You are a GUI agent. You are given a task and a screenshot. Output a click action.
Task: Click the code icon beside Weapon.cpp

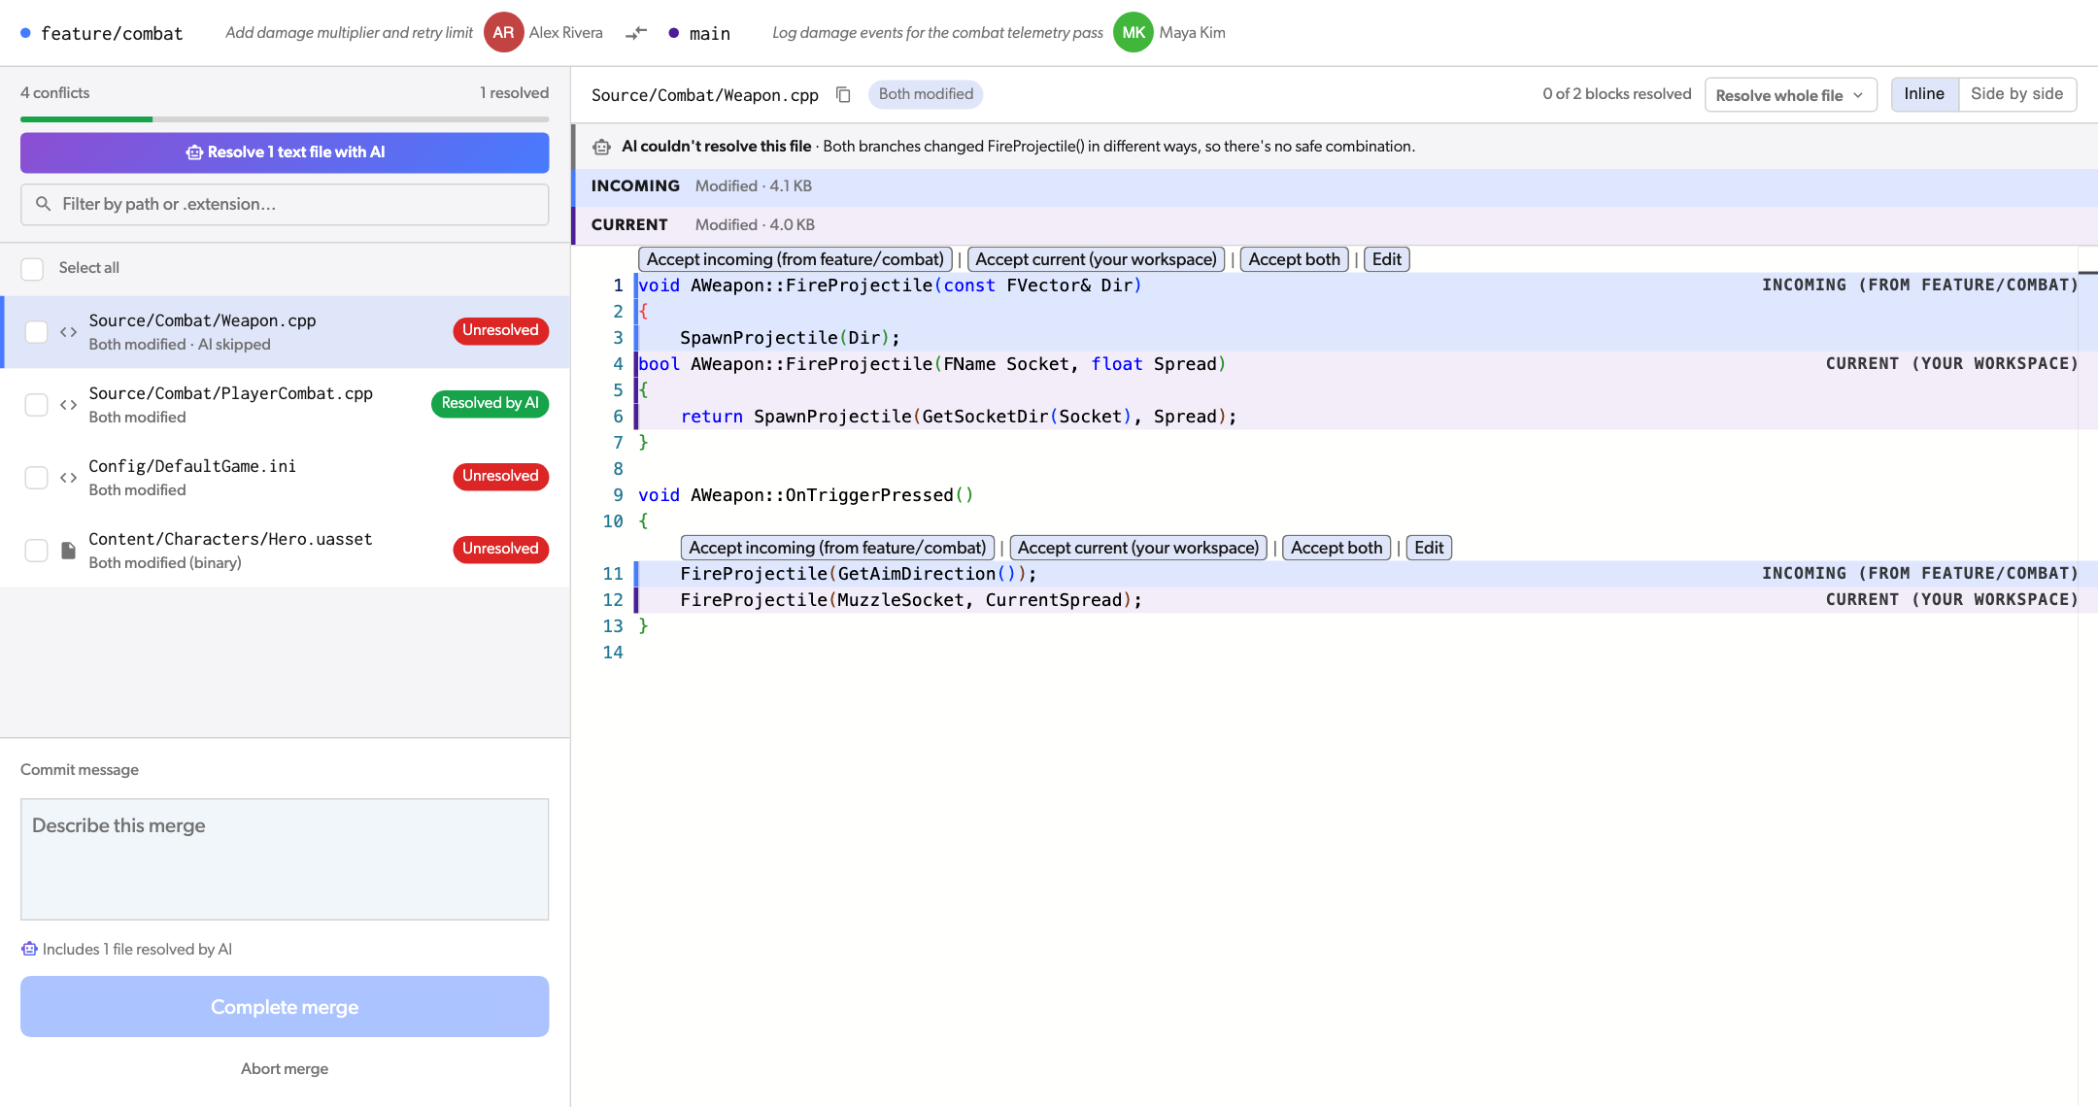point(68,332)
